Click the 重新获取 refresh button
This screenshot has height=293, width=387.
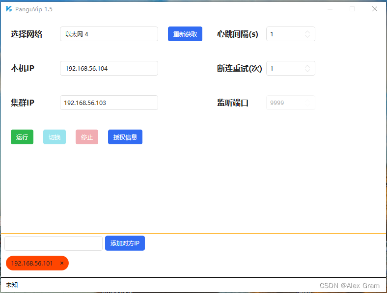tap(185, 34)
